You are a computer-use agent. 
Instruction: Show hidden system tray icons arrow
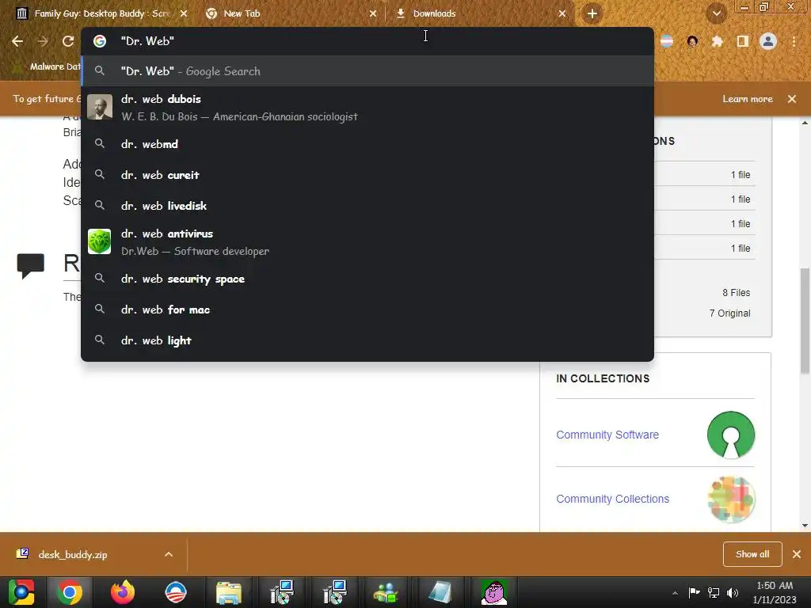pyautogui.click(x=675, y=593)
